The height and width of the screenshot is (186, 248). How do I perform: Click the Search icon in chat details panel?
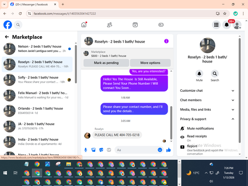click(x=215, y=73)
